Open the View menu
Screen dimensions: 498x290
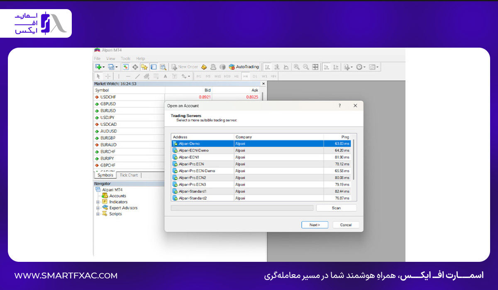coord(111,58)
